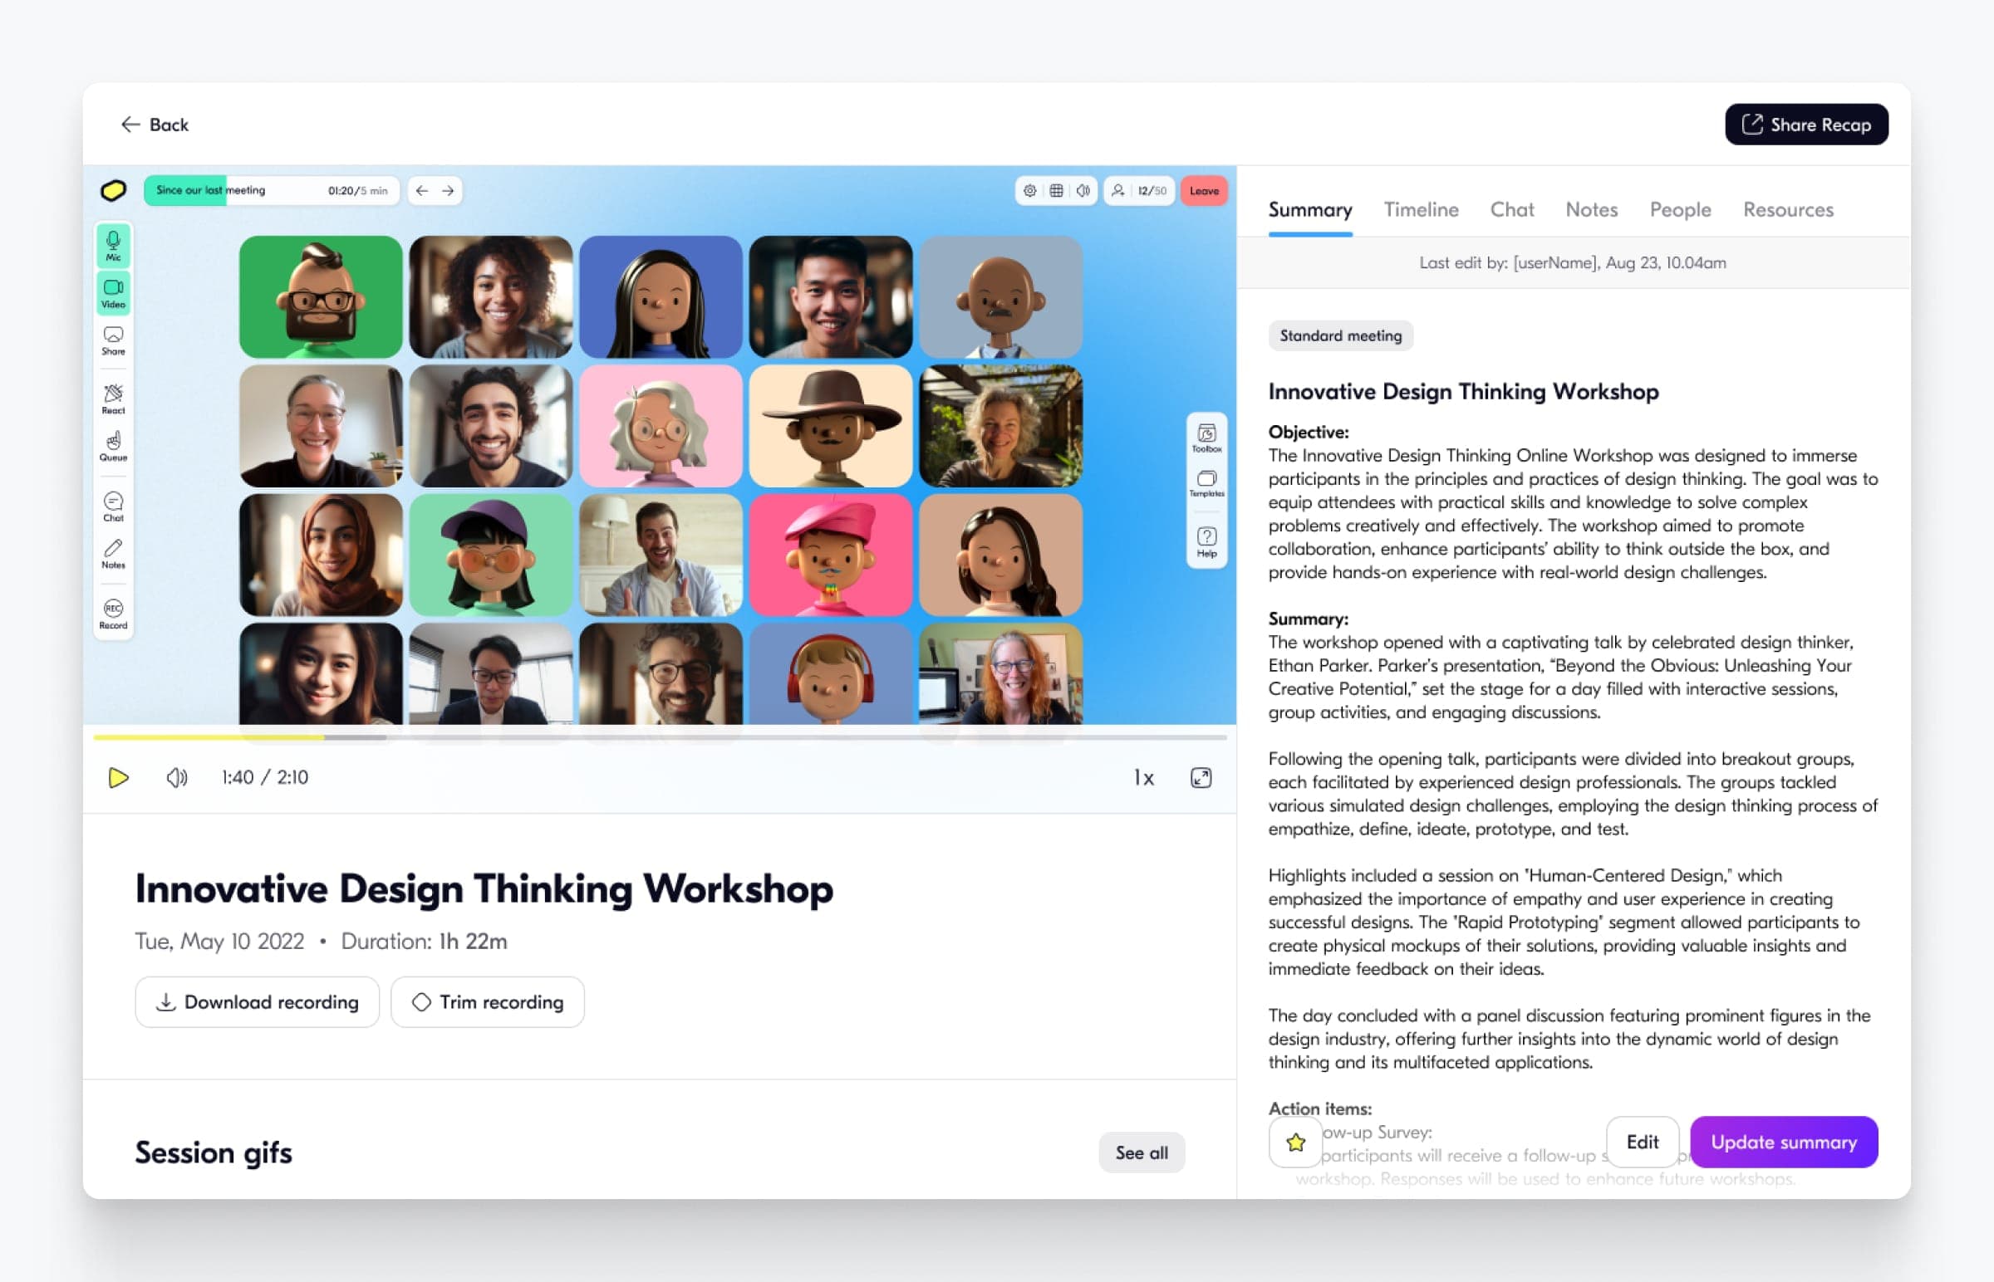Click the Update summary button
This screenshot has width=1994, height=1282.
1783,1143
